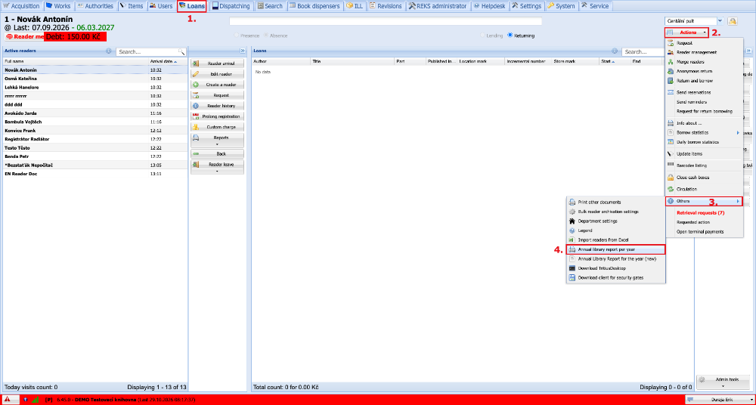Expand the Reader leave dropdown button

pyautogui.click(x=218, y=167)
